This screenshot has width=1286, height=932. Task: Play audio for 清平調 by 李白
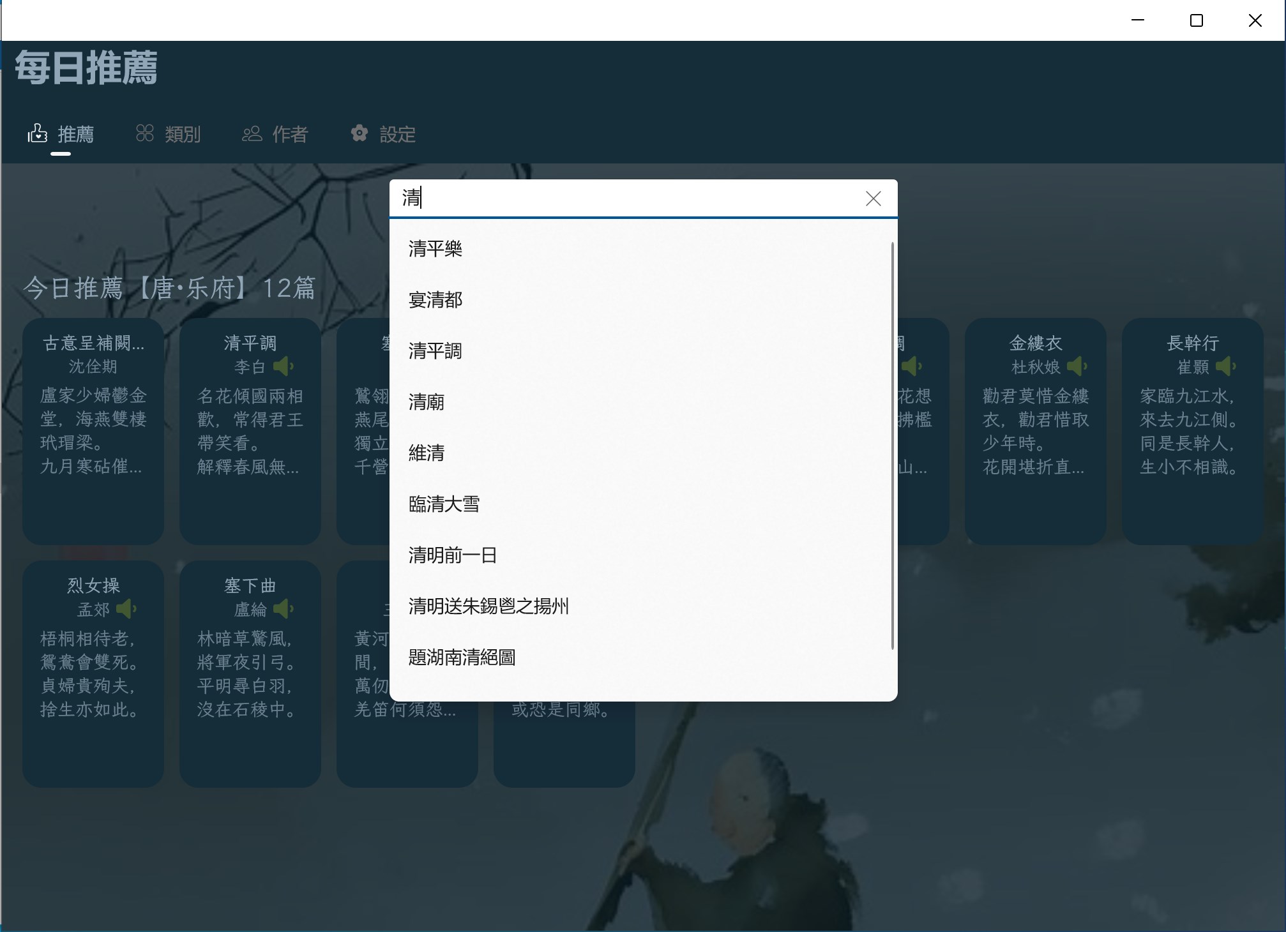282,366
